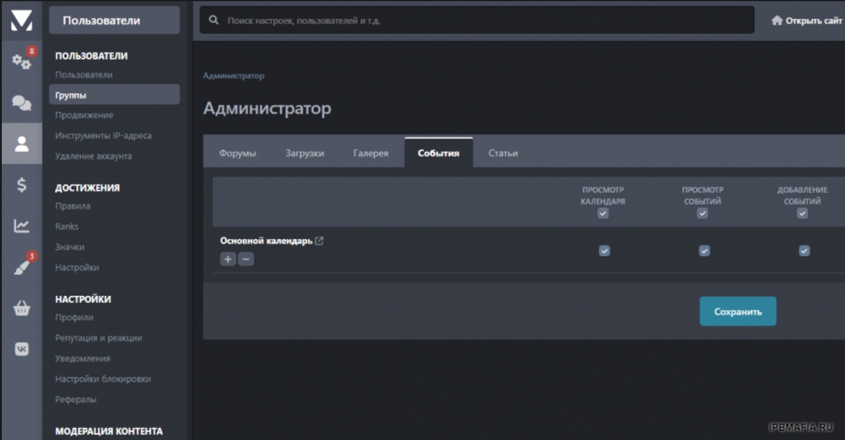This screenshot has height=440, width=845.
Task: Toggle Добавление событий header checkbox
Action: click(802, 213)
